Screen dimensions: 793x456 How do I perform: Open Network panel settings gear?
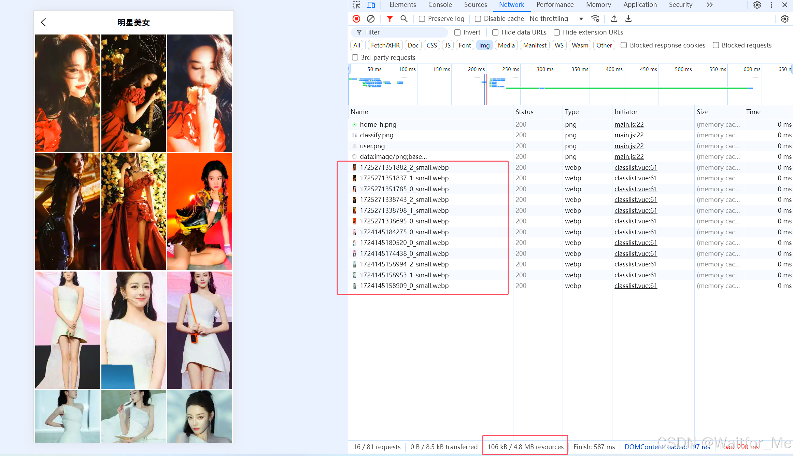coord(785,19)
